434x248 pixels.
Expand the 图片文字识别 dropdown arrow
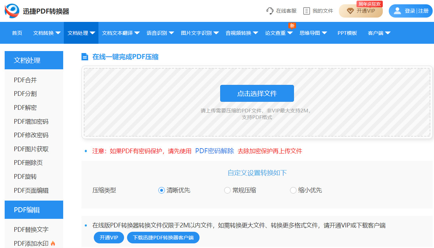(x=216, y=33)
